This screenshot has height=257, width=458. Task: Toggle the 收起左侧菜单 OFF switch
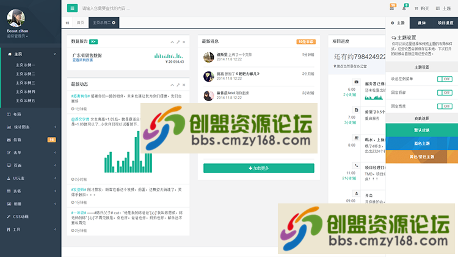point(445,79)
